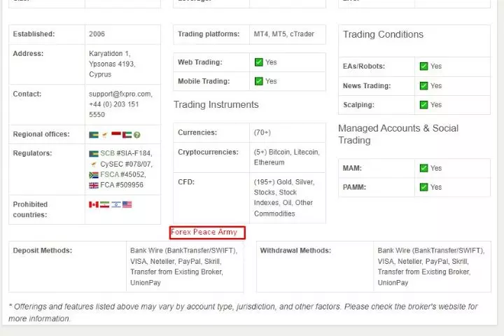The image size is (504, 336).
Task: Click the Bahamas flag in Regional offices
Action: pyautogui.click(x=94, y=134)
